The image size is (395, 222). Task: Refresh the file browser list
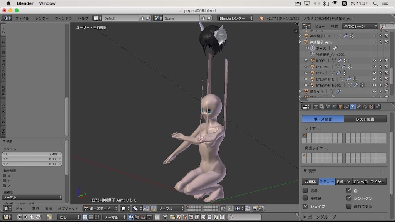pos(38,217)
